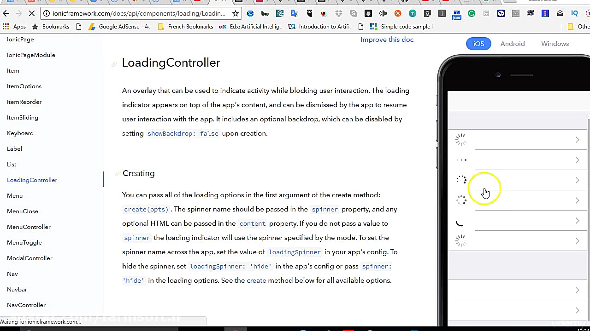Click the 'create(opts)' code snippet

click(146, 209)
